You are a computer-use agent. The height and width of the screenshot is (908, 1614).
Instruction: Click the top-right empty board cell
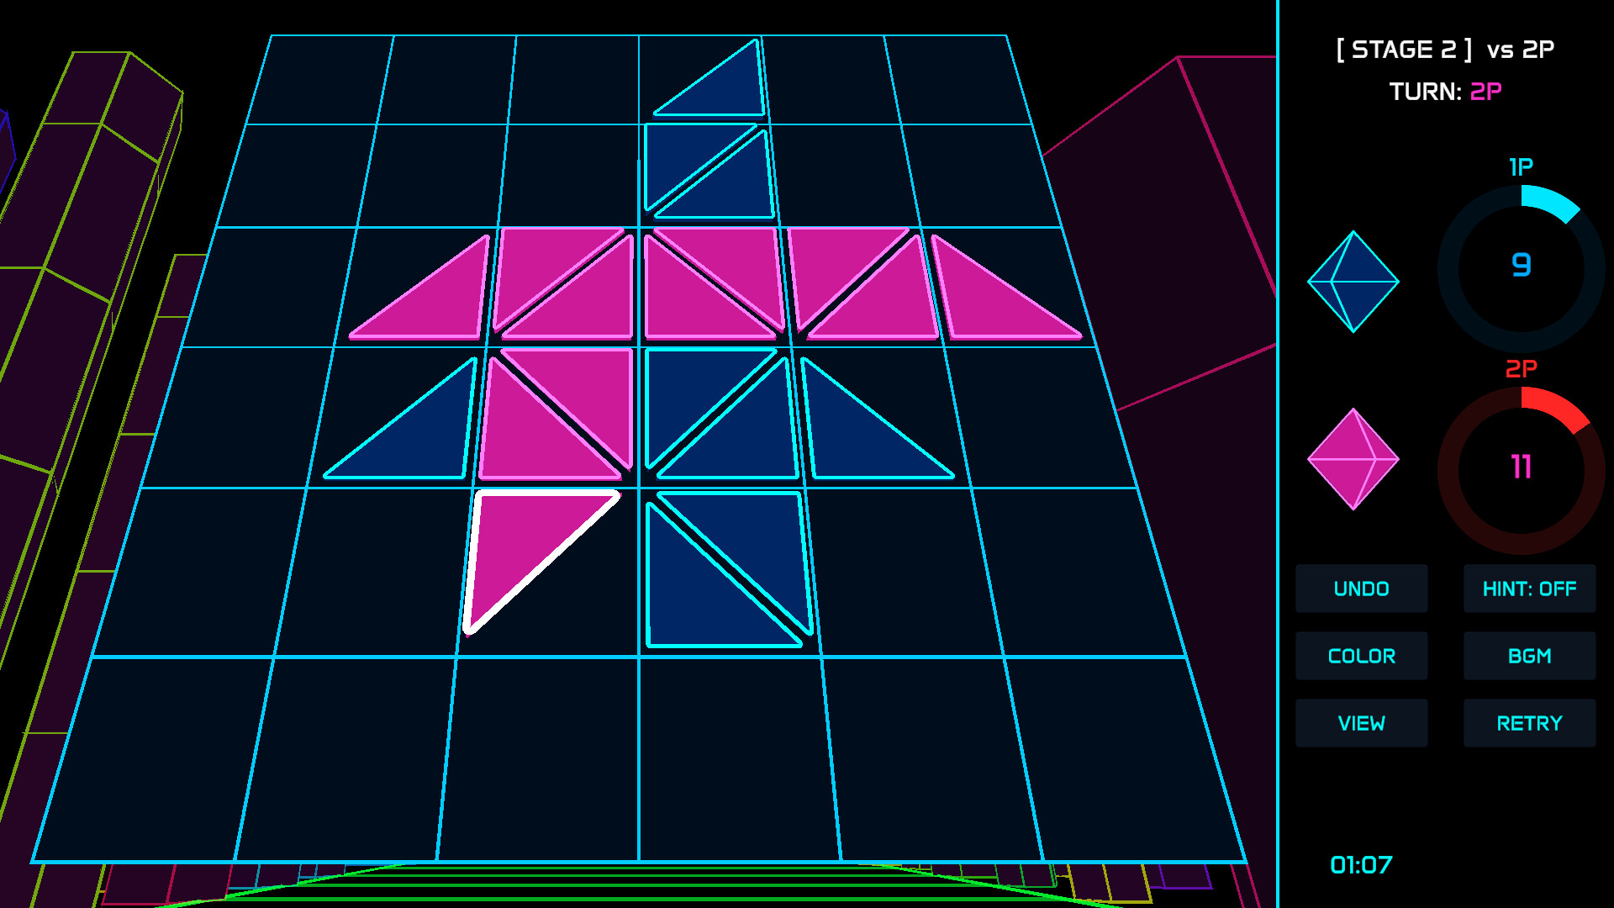coord(957,80)
